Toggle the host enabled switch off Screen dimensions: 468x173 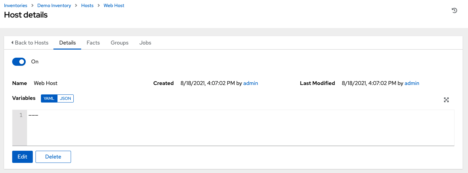click(19, 62)
